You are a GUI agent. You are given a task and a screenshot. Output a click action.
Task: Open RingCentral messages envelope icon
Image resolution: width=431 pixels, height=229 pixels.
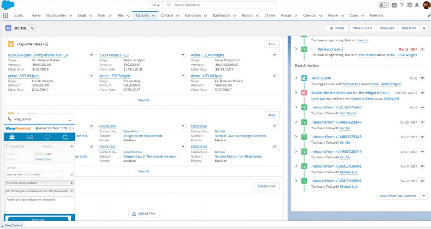pyautogui.click(x=30, y=137)
